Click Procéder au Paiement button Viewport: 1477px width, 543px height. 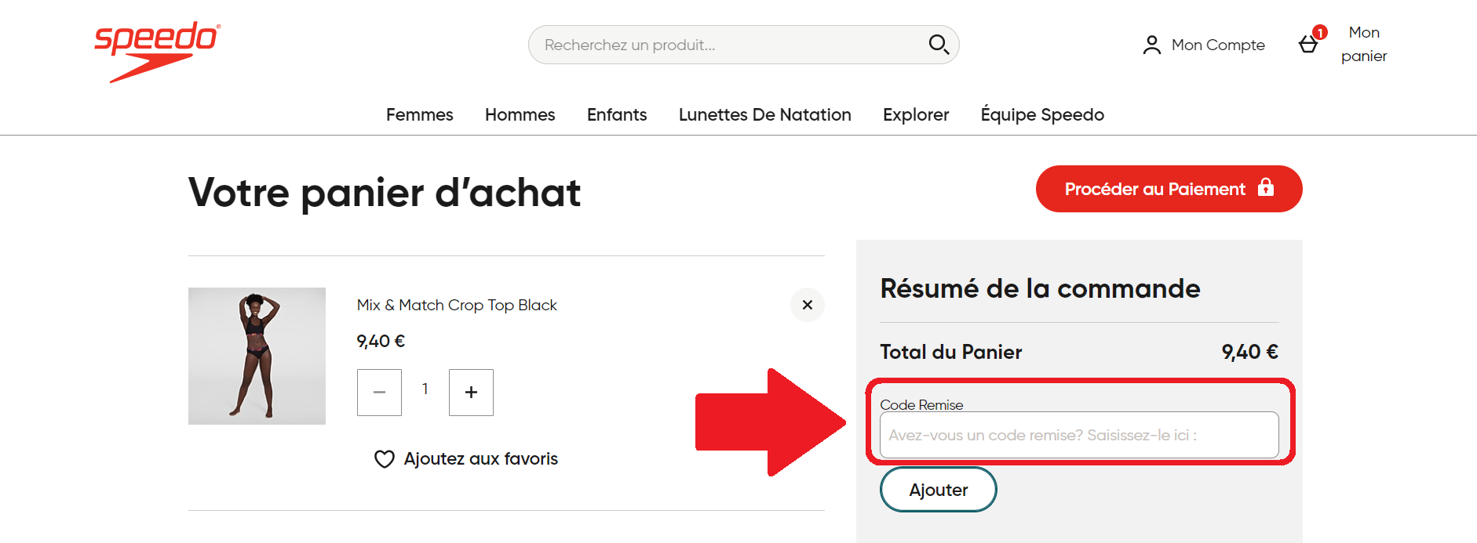[x=1169, y=189]
